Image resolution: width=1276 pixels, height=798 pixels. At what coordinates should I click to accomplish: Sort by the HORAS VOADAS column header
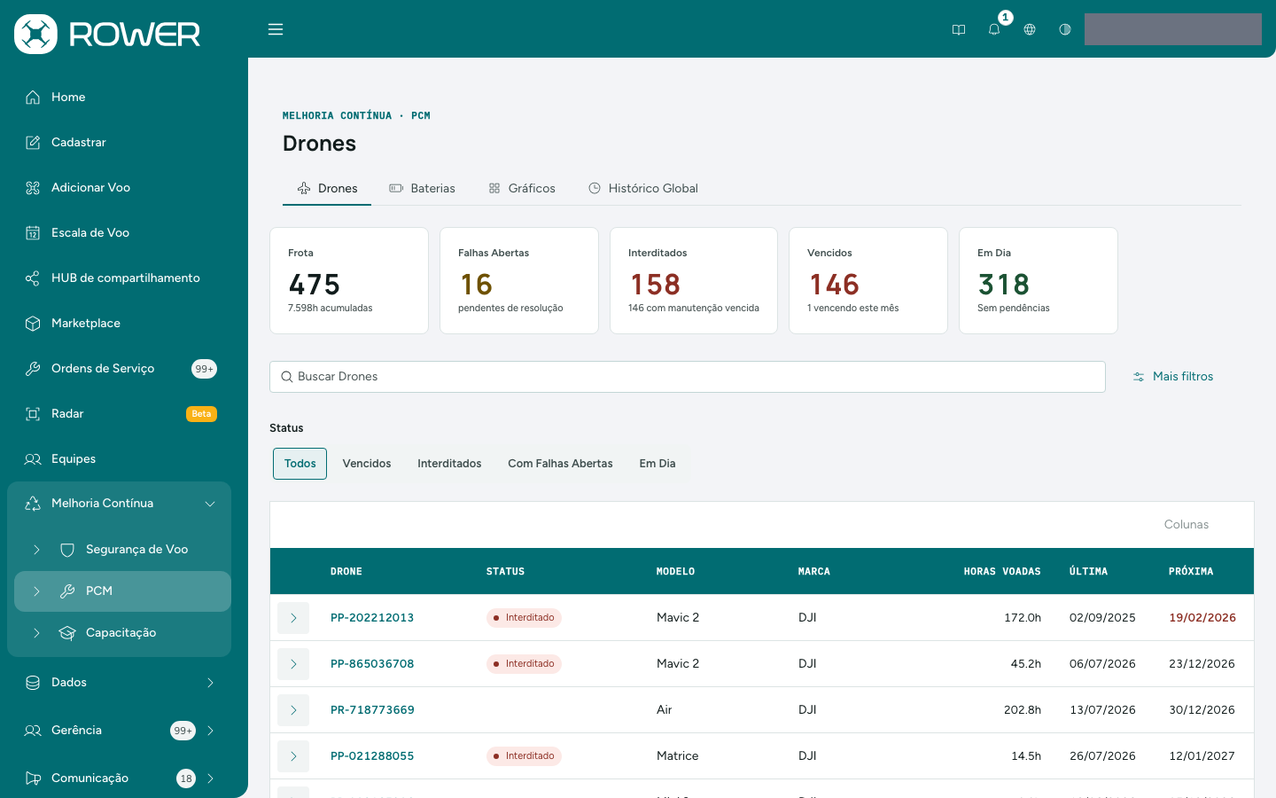(1002, 572)
